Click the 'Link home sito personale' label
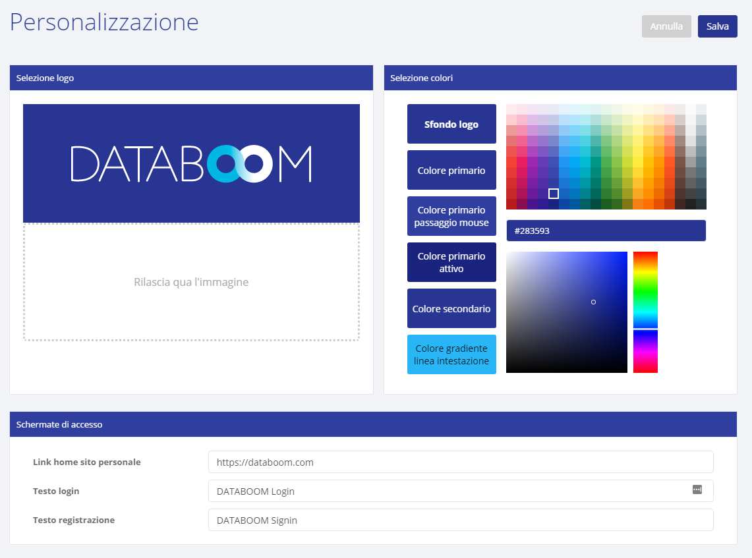Screen dimensions: 752x558 pos(87,462)
